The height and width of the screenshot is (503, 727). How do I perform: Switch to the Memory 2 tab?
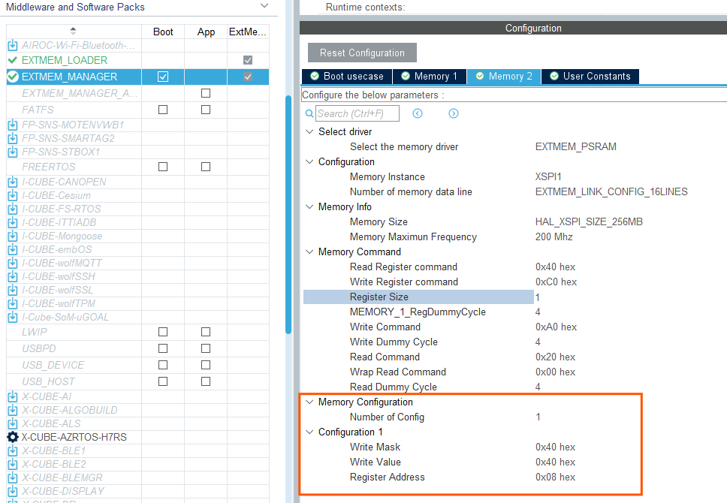click(x=503, y=76)
